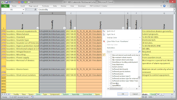Switch to the Connection sheet tab
The height and width of the screenshot is (100, 177).
tap(87, 94)
